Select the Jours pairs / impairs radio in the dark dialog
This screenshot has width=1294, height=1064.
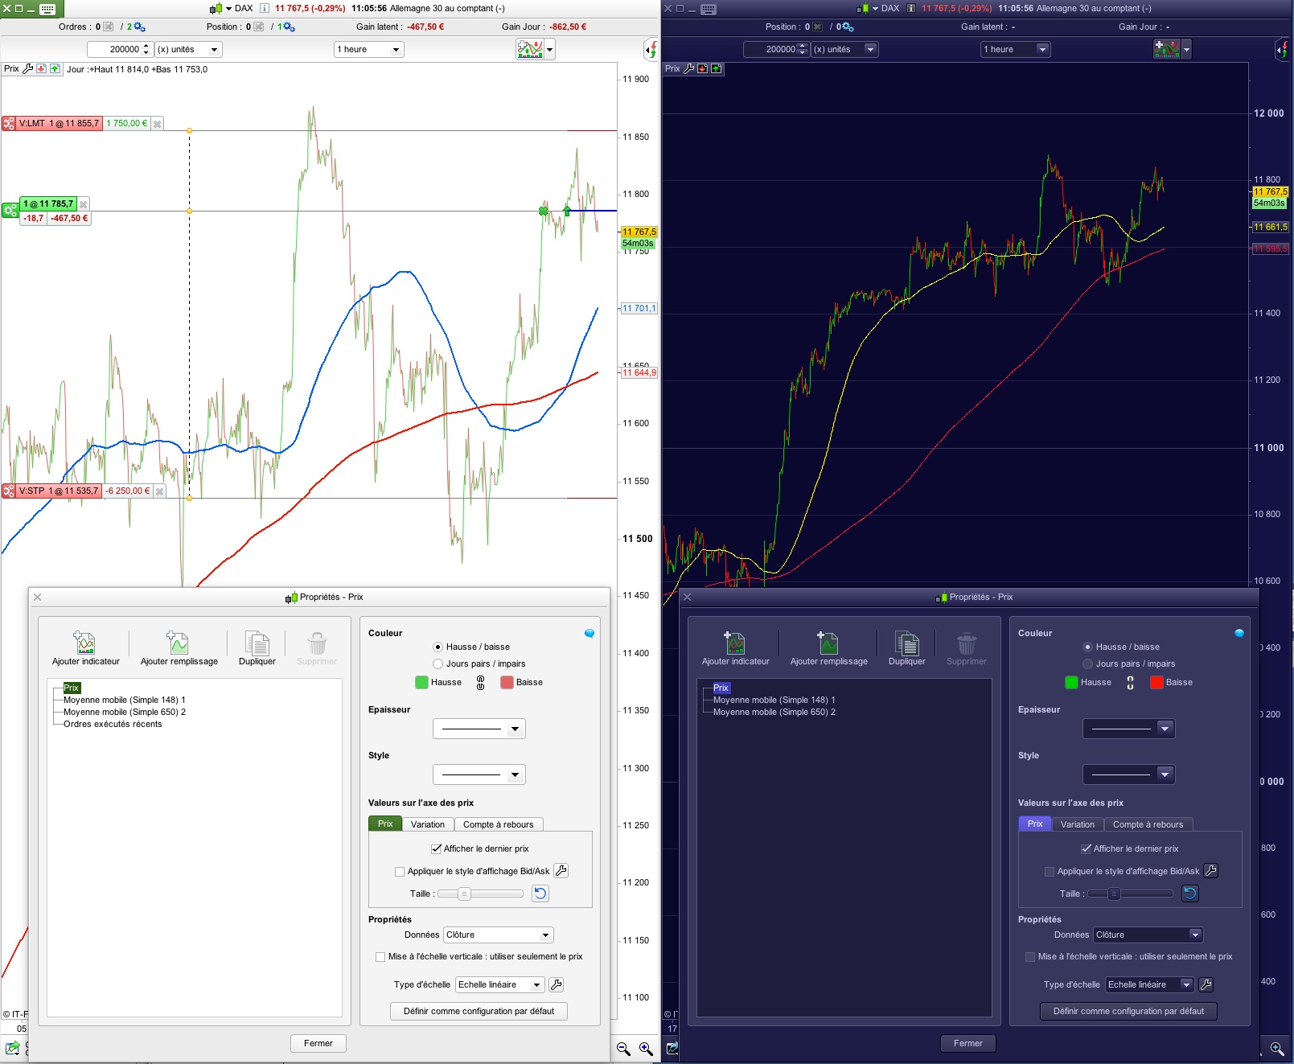(1087, 663)
